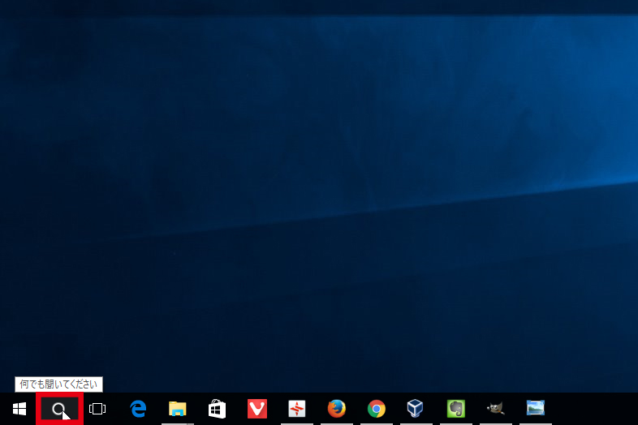638x425 pixels.
Task: Open the picture viewer app icon
Action: pyautogui.click(x=536, y=408)
